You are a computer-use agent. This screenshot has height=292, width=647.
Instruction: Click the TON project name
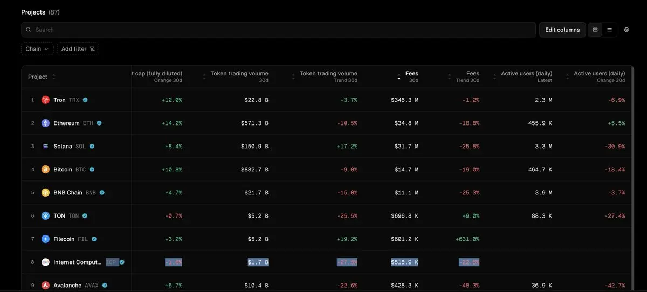click(x=59, y=215)
